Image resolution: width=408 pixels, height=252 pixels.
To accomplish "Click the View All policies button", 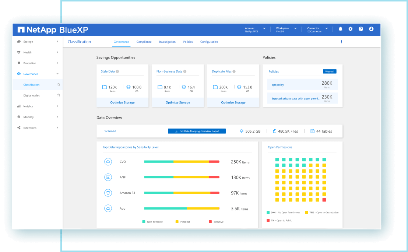I will [x=330, y=71].
